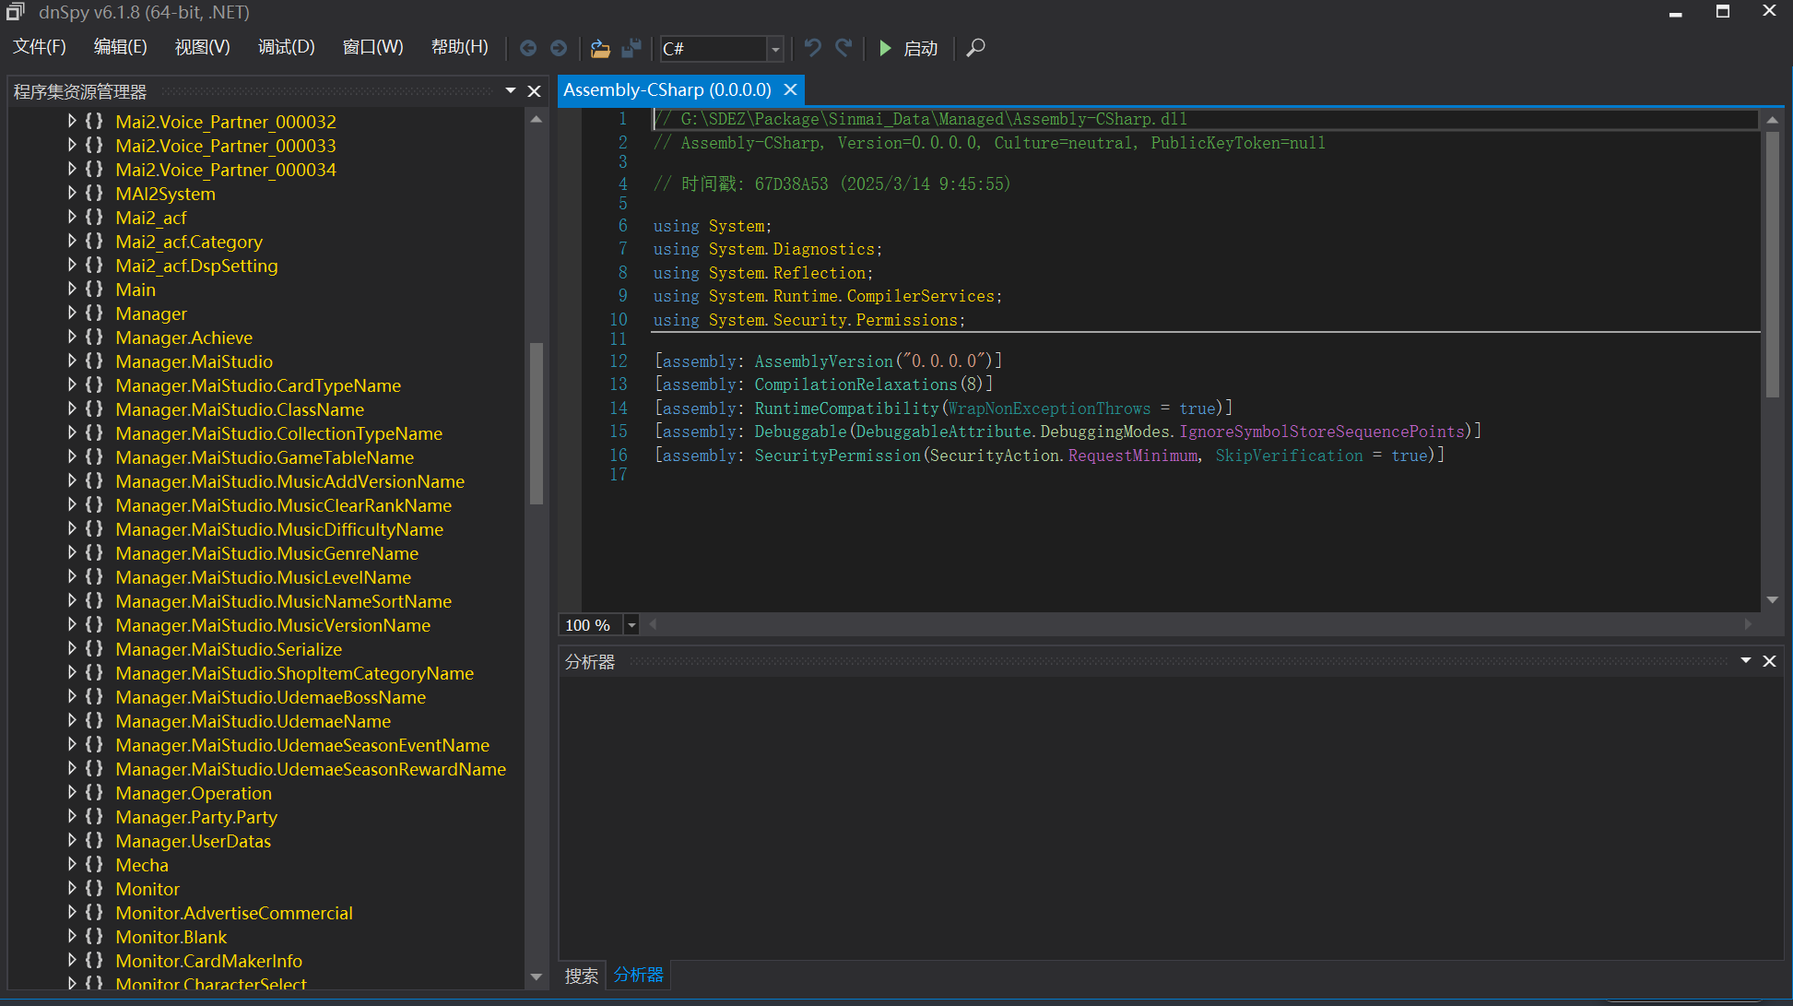
Task: Redo using the toolbar redo icon
Action: coord(843,47)
